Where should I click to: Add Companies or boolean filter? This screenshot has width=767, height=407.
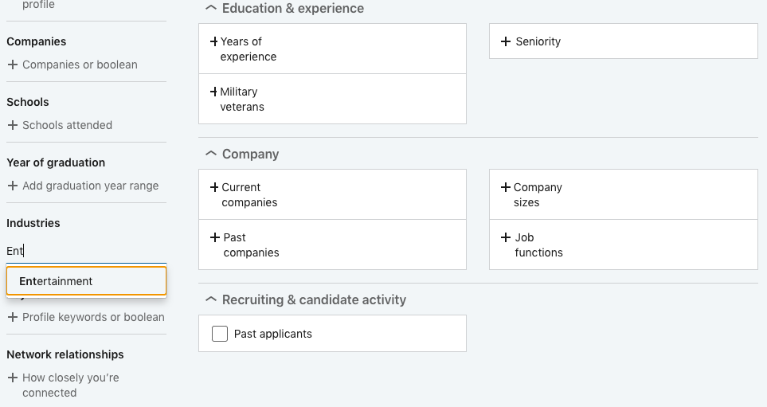click(72, 65)
